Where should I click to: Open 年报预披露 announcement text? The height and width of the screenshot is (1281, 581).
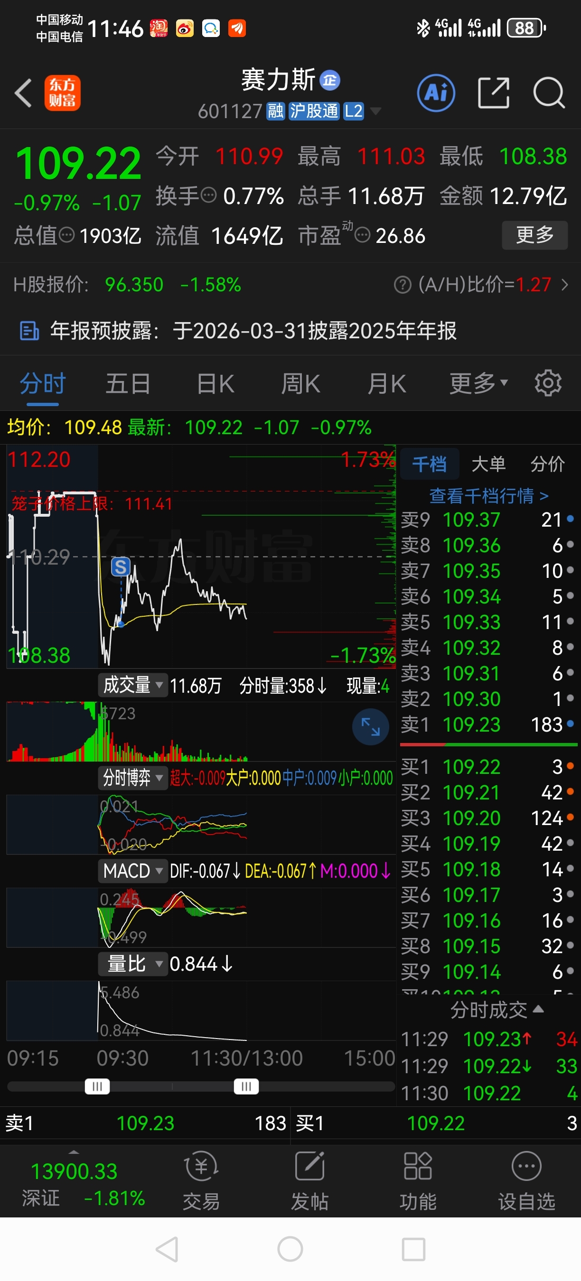(253, 331)
